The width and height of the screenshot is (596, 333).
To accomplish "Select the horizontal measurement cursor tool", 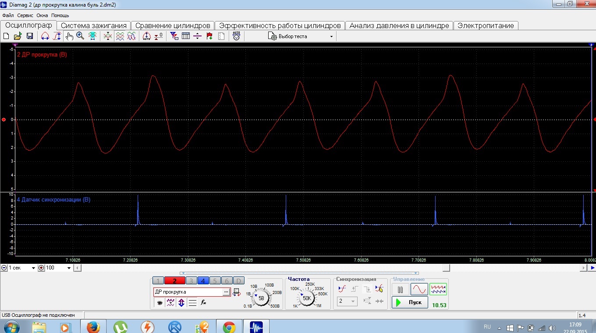I will pos(45,36).
